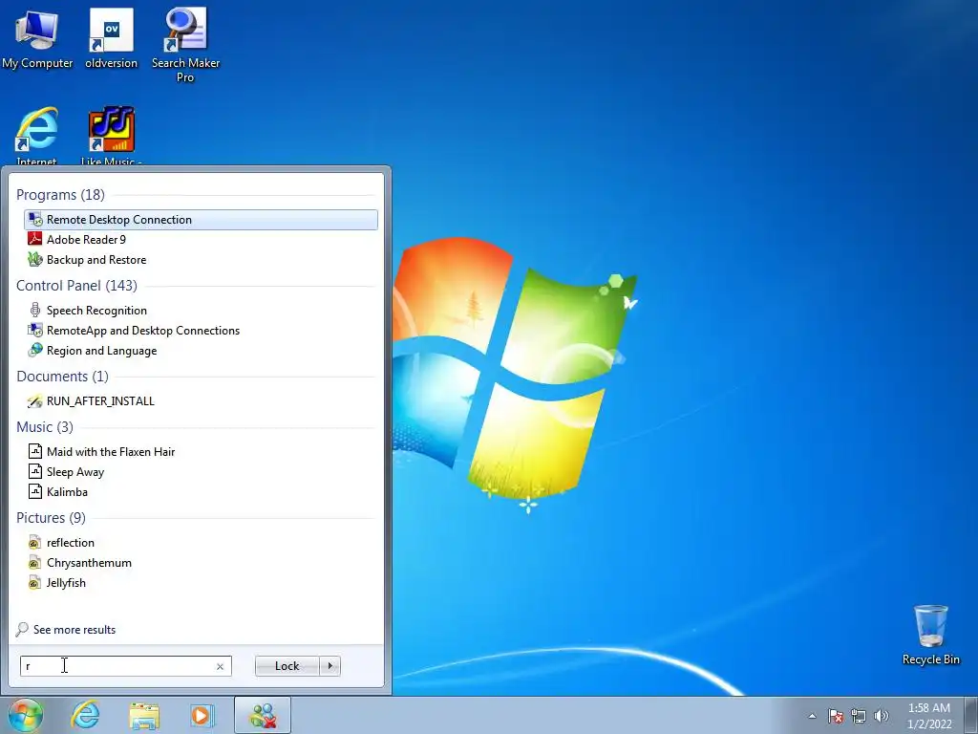Clear the search box with X
978x734 pixels.
(221, 666)
